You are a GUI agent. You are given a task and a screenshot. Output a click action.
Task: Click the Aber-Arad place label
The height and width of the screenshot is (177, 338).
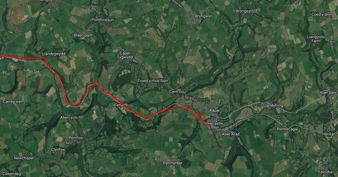tap(231, 134)
